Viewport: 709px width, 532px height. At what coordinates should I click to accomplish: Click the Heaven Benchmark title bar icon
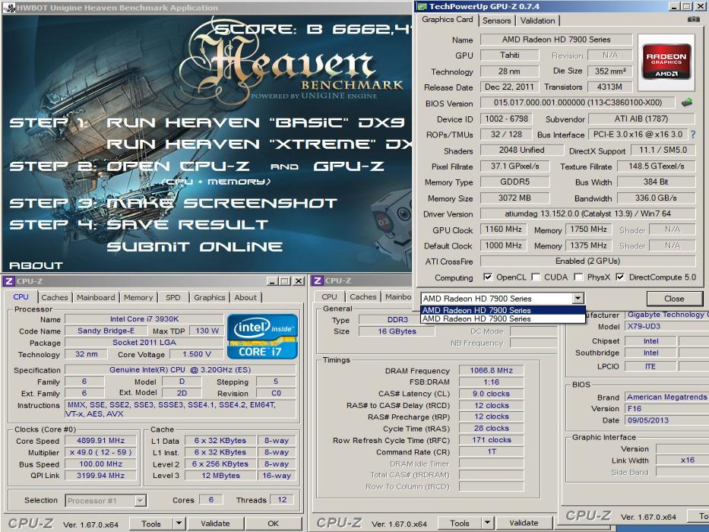click(x=8, y=8)
